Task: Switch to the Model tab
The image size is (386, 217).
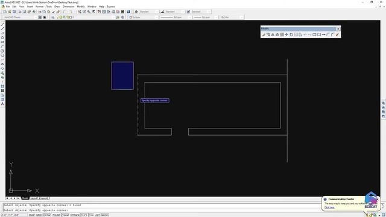Action: pyautogui.click(x=25, y=198)
